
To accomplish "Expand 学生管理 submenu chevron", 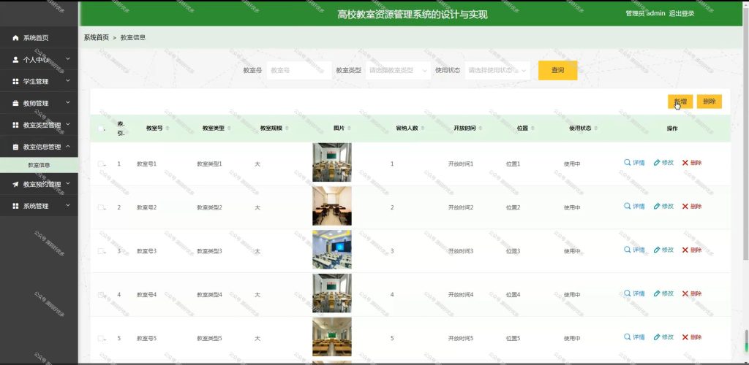I will coord(68,81).
